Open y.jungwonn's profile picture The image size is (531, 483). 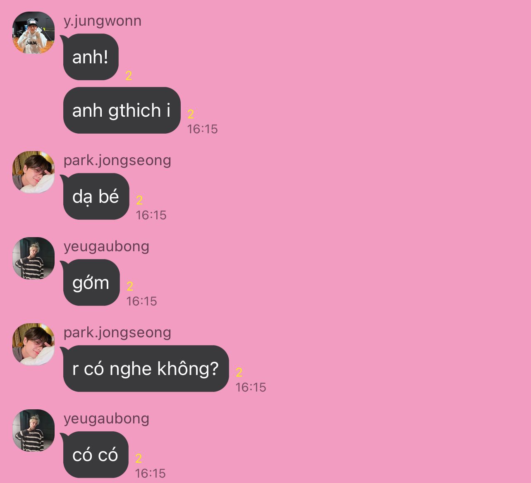(x=33, y=33)
